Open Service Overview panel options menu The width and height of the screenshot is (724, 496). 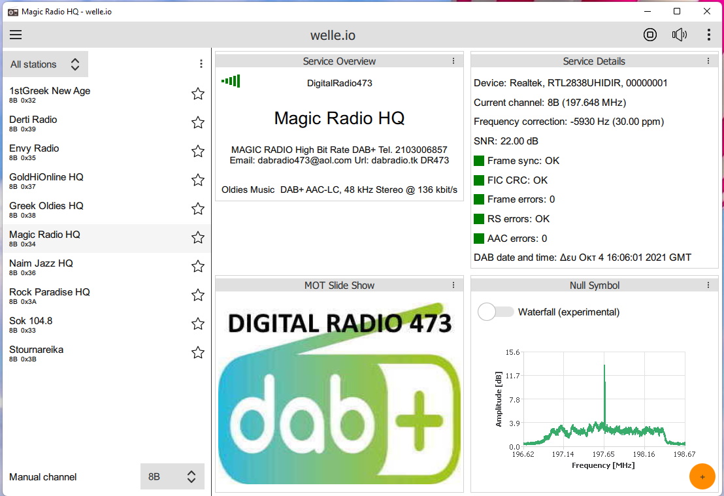[453, 61]
